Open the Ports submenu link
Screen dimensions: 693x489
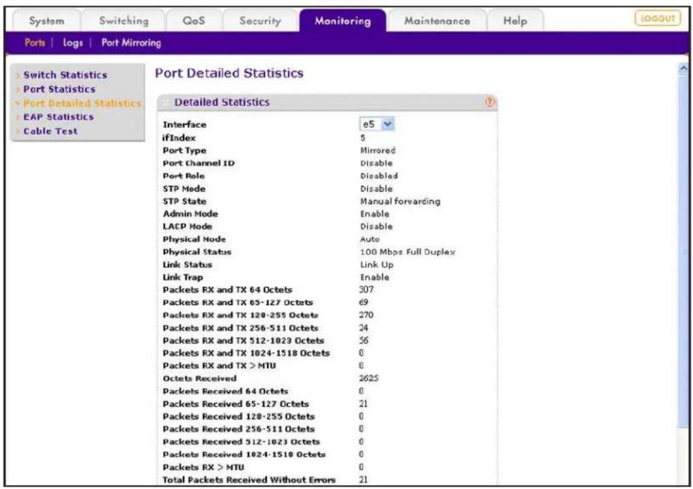click(35, 43)
